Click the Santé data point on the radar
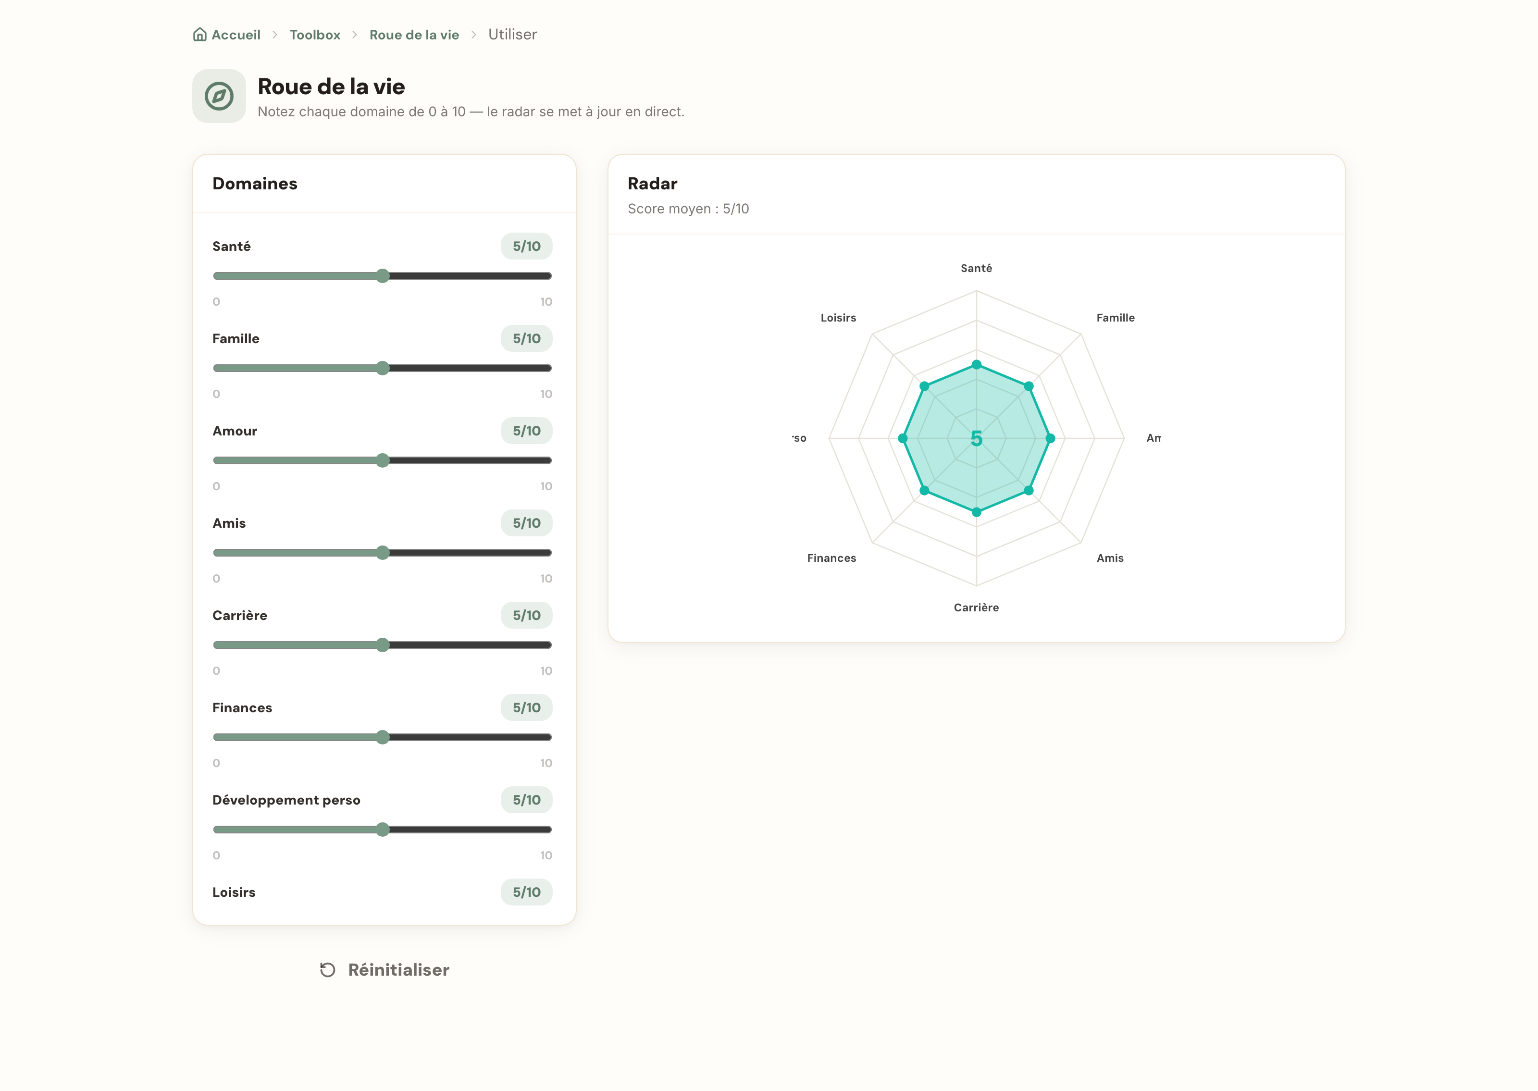 (977, 365)
